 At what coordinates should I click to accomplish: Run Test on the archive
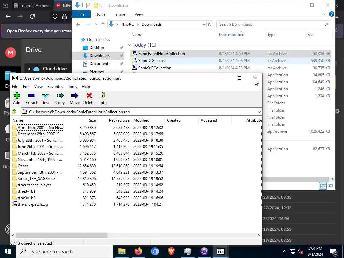[46, 98]
